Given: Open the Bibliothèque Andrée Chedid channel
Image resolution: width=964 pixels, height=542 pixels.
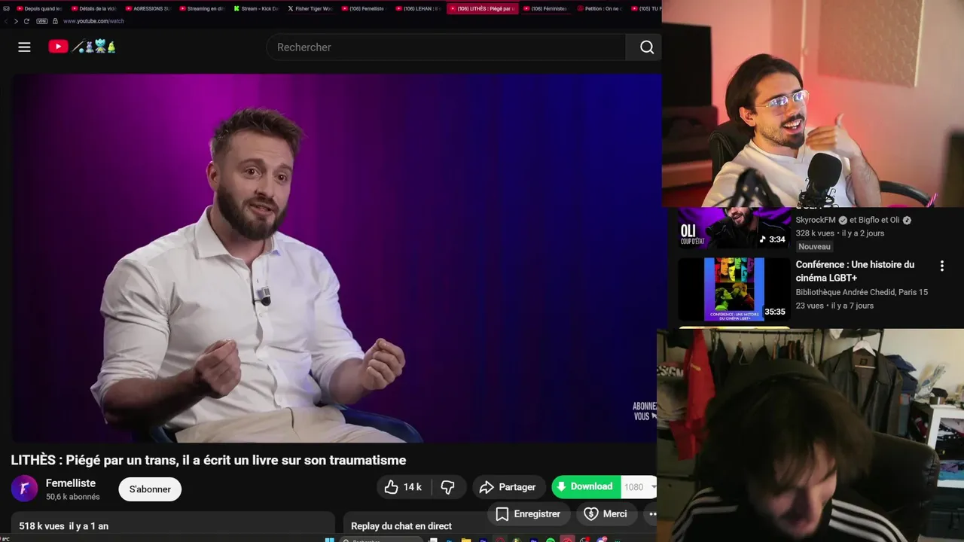Looking at the screenshot, I should pyautogui.click(x=862, y=292).
